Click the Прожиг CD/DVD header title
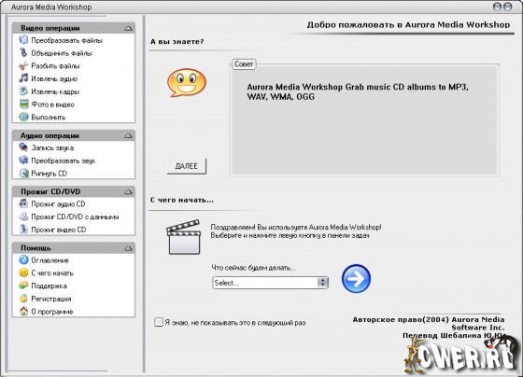 (50, 191)
